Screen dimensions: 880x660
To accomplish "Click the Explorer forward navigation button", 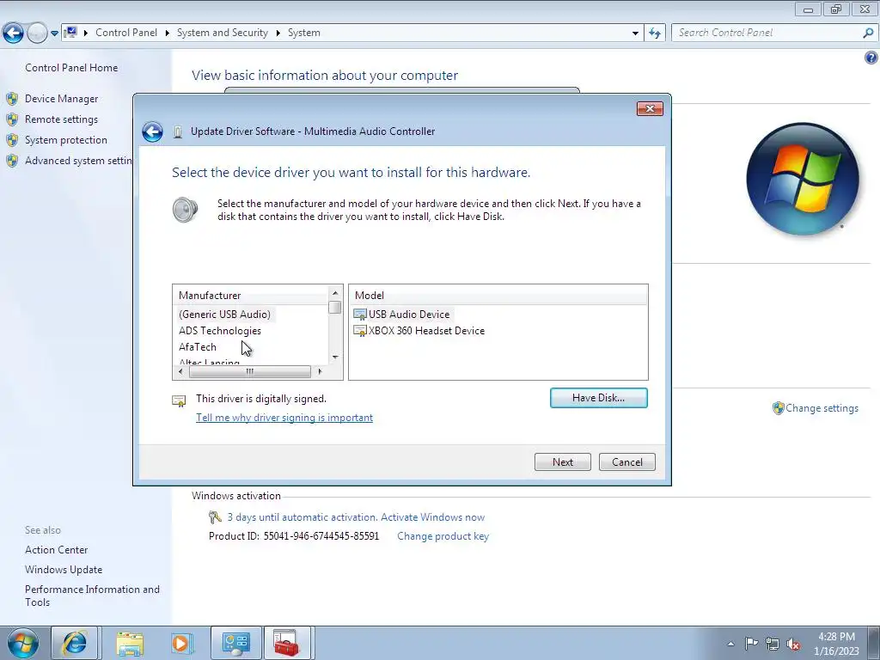I will (x=37, y=34).
